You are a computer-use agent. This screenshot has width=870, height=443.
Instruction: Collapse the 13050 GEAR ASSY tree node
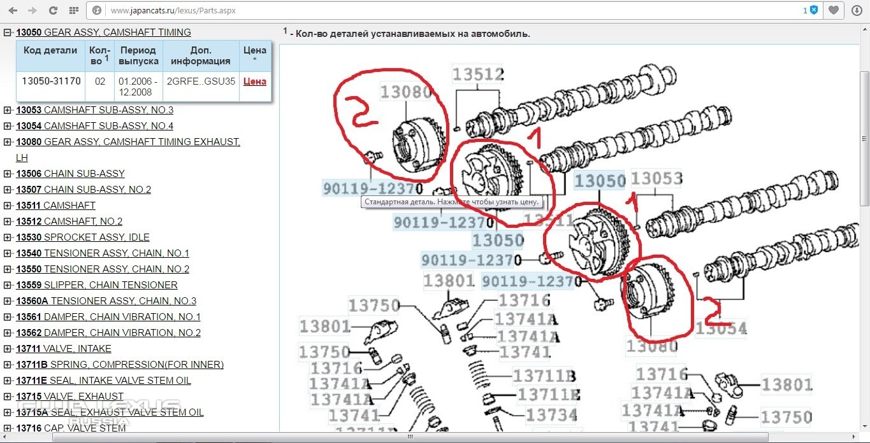[x=8, y=32]
